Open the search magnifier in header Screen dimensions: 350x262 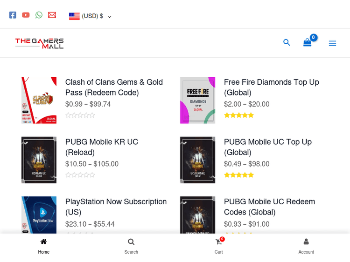287,43
